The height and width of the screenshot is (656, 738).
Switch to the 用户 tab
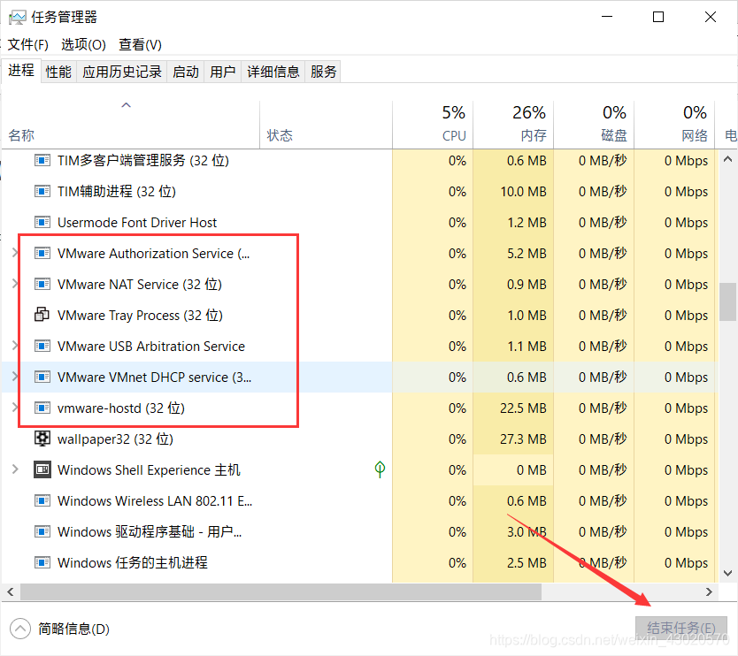[223, 72]
